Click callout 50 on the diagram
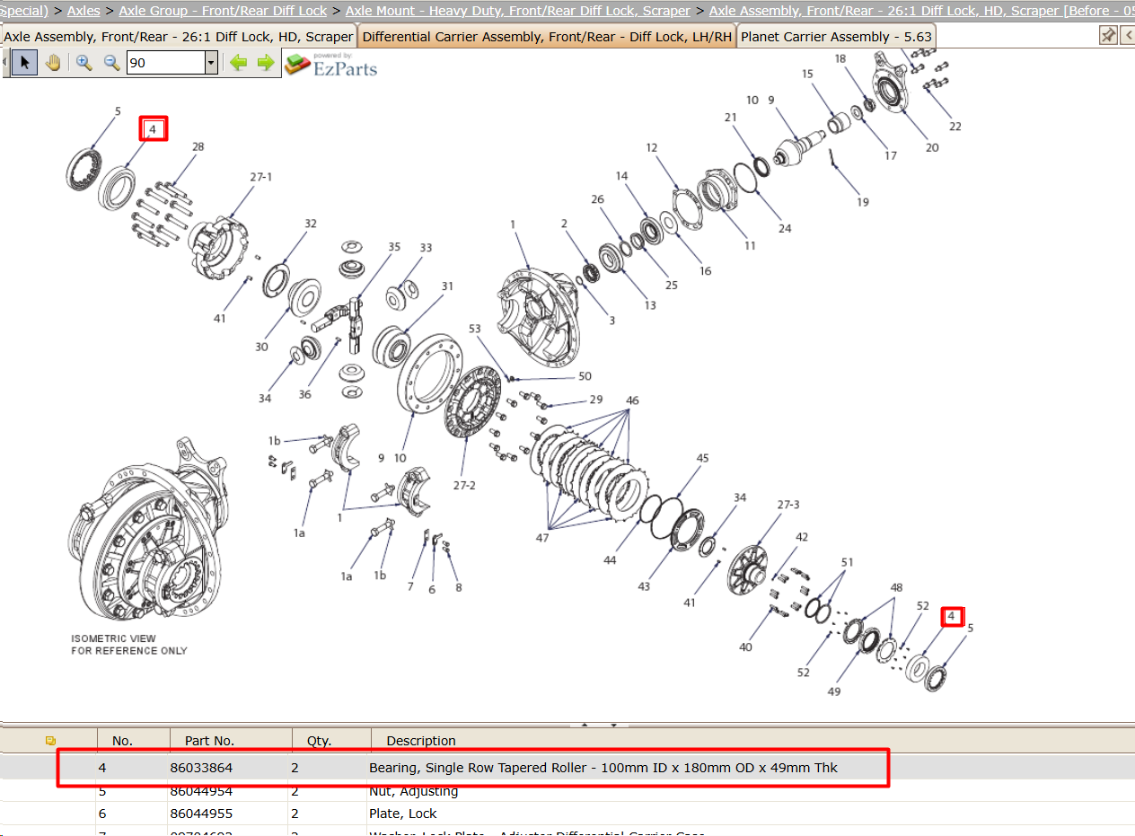This screenshot has width=1135, height=836. click(585, 376)
